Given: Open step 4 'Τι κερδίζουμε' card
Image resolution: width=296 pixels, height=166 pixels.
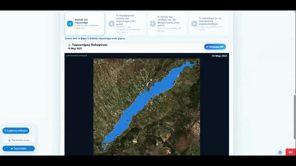Looking at the screenshot, I should [x=209, y=24].
